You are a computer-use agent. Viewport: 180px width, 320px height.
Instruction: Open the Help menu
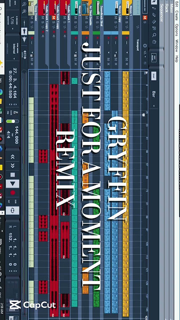point(177,59)
